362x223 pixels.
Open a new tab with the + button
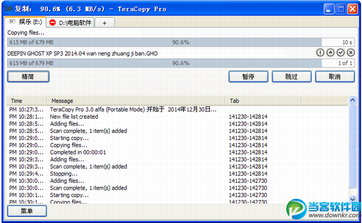tap(105, 23)
